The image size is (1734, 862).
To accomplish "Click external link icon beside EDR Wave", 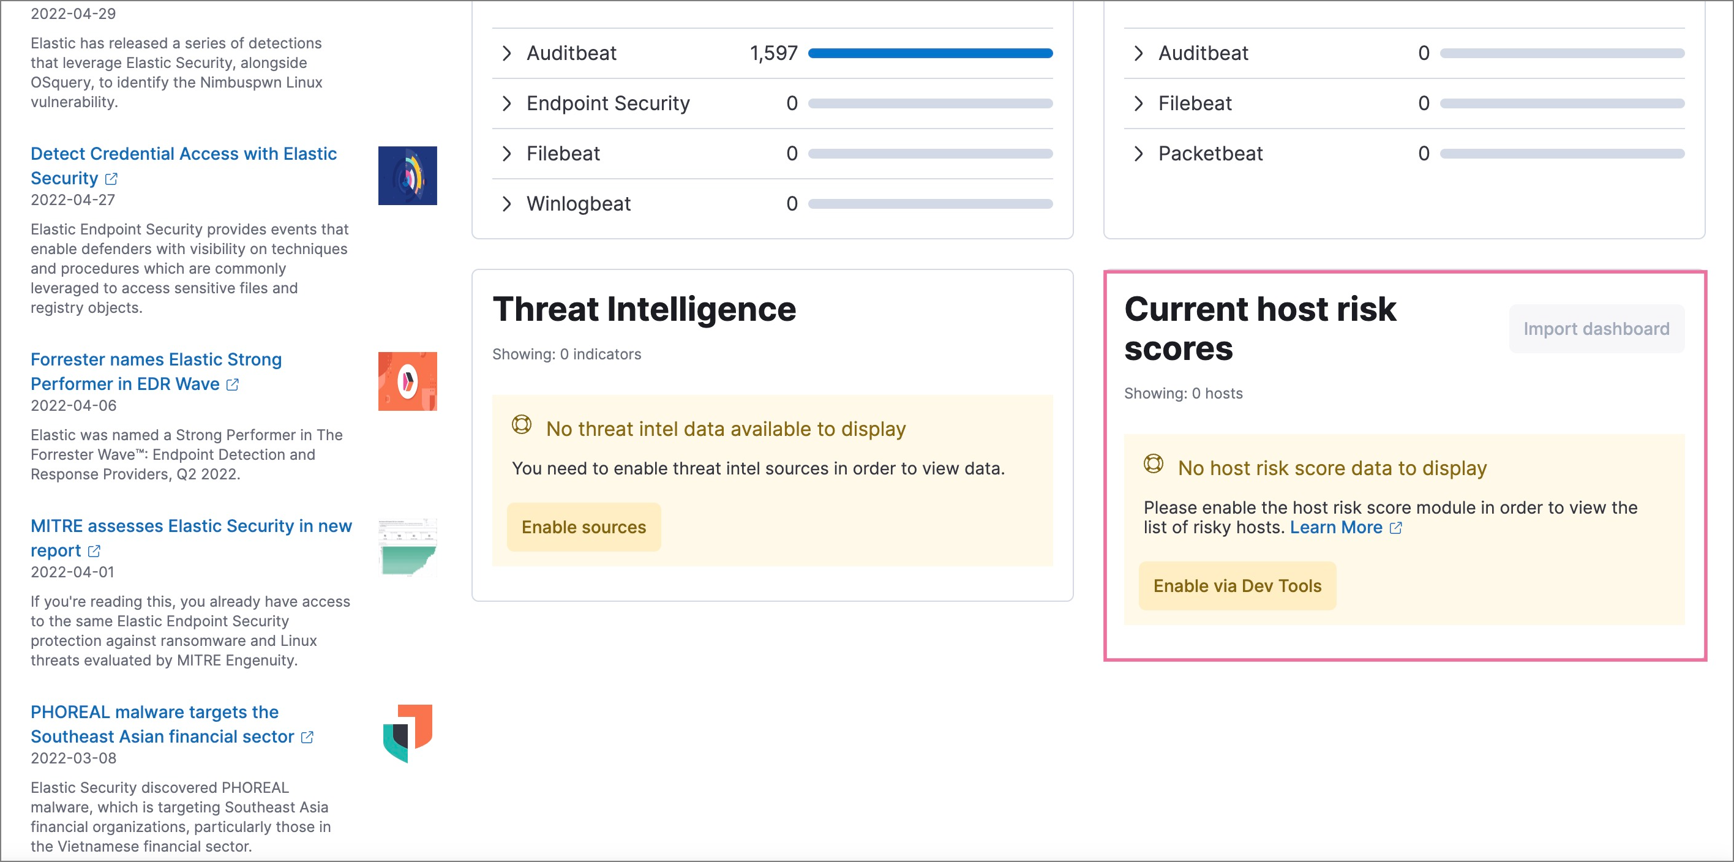I will (232, 385).
